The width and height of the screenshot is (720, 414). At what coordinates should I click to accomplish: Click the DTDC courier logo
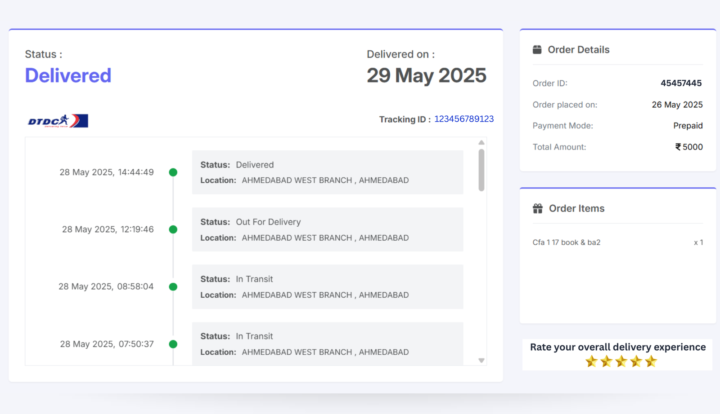[58, 121]
